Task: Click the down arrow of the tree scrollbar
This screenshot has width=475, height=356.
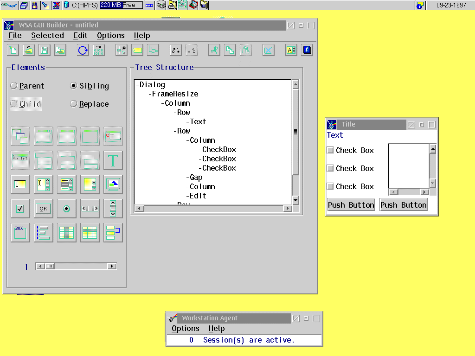Action: tap(295, 200)
